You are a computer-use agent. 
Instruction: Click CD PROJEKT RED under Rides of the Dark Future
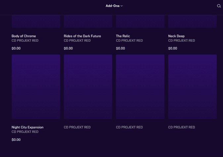(77, 41)
